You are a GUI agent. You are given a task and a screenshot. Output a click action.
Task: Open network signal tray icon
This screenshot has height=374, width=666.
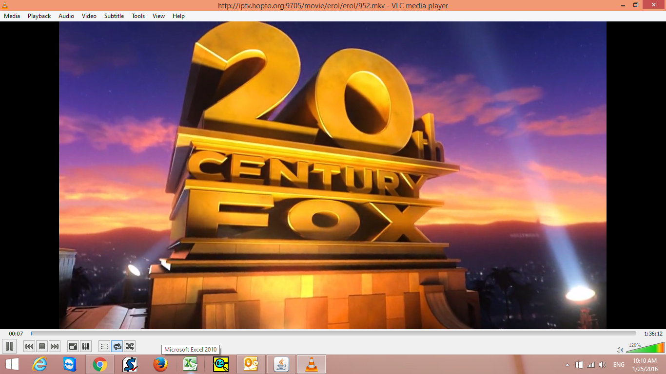click(x=591, y=365)
